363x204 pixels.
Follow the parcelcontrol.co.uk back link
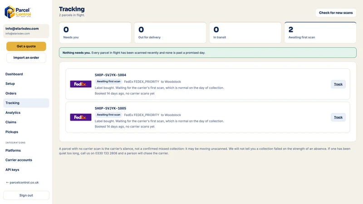click(x=22, y=183)
